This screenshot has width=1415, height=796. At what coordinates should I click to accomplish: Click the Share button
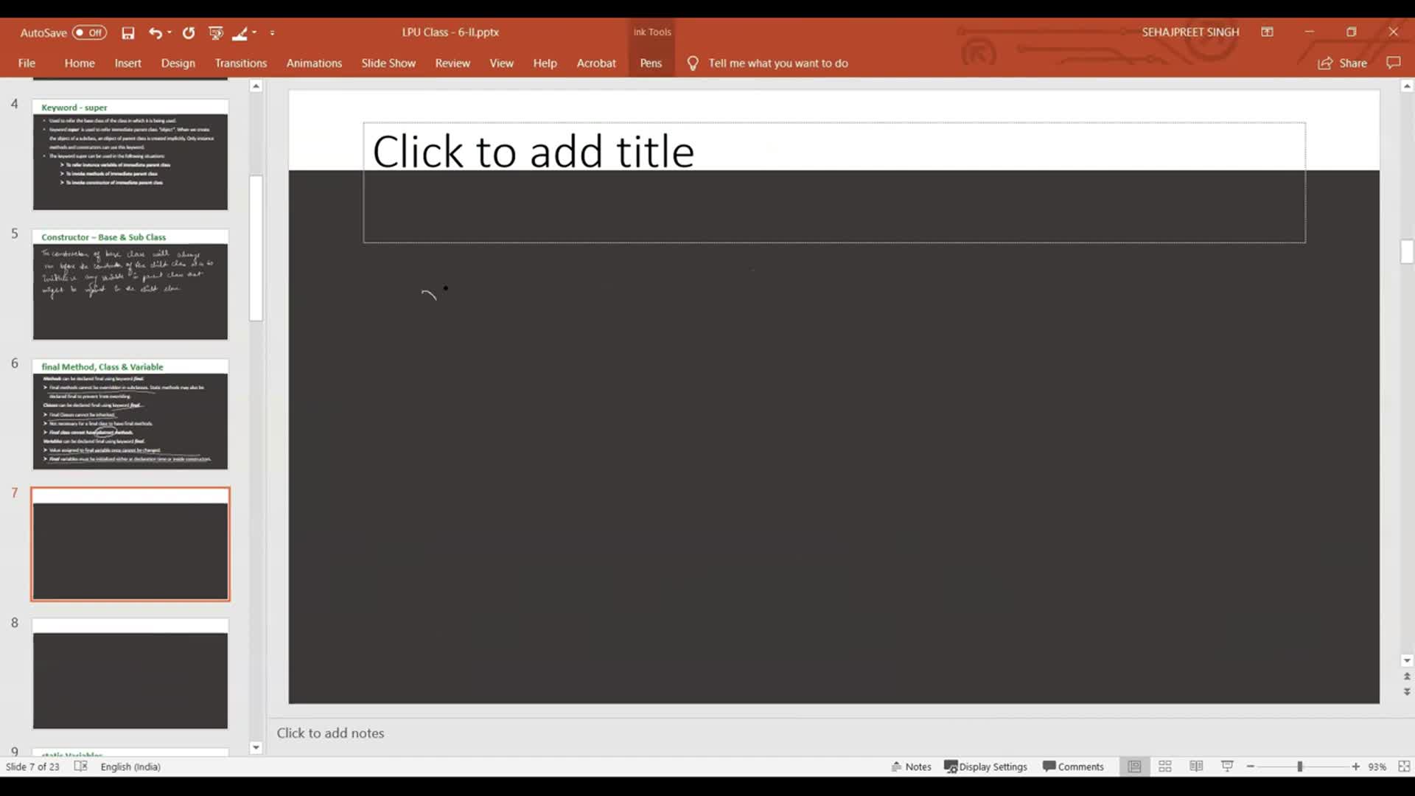pyautogui.click(x=1343, y=63)
